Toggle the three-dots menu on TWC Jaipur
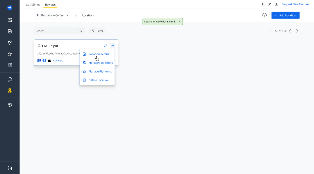314x174 pixels. tap(112, 46)
